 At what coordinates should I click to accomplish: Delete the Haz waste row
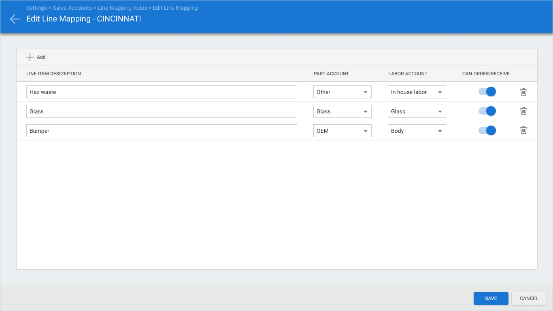[523, 92]
